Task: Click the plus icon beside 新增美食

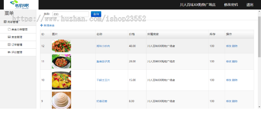Action: tap(41, 25)
